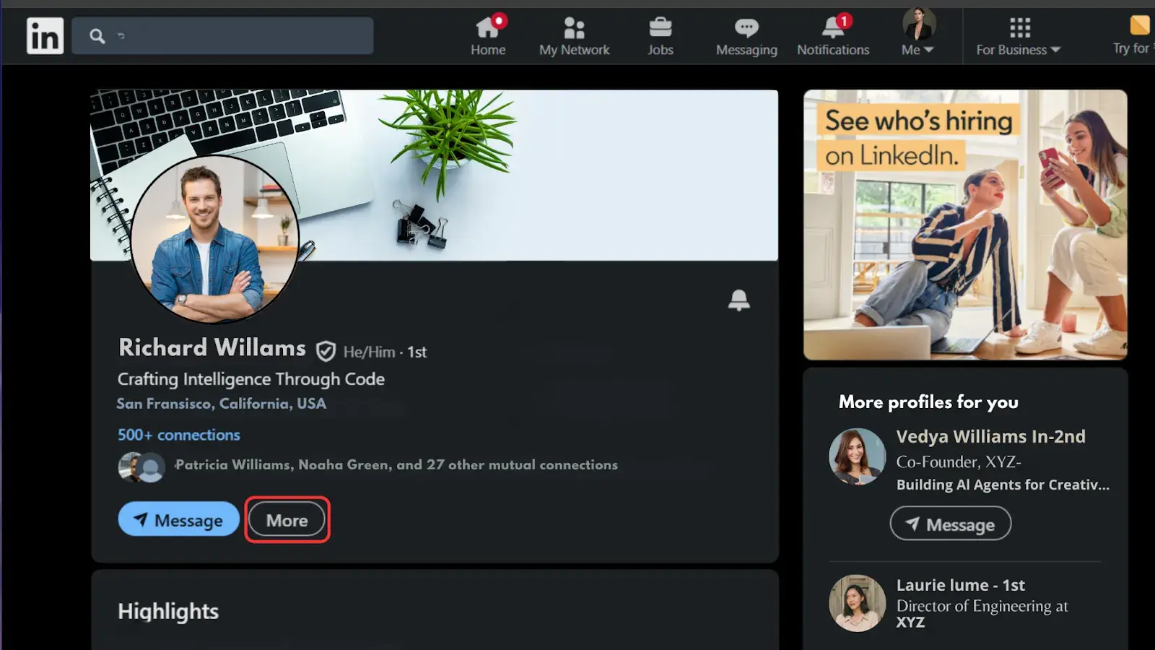Click the search magnifier icon
The image size is (1155, 650).
(x=97, y=36)
